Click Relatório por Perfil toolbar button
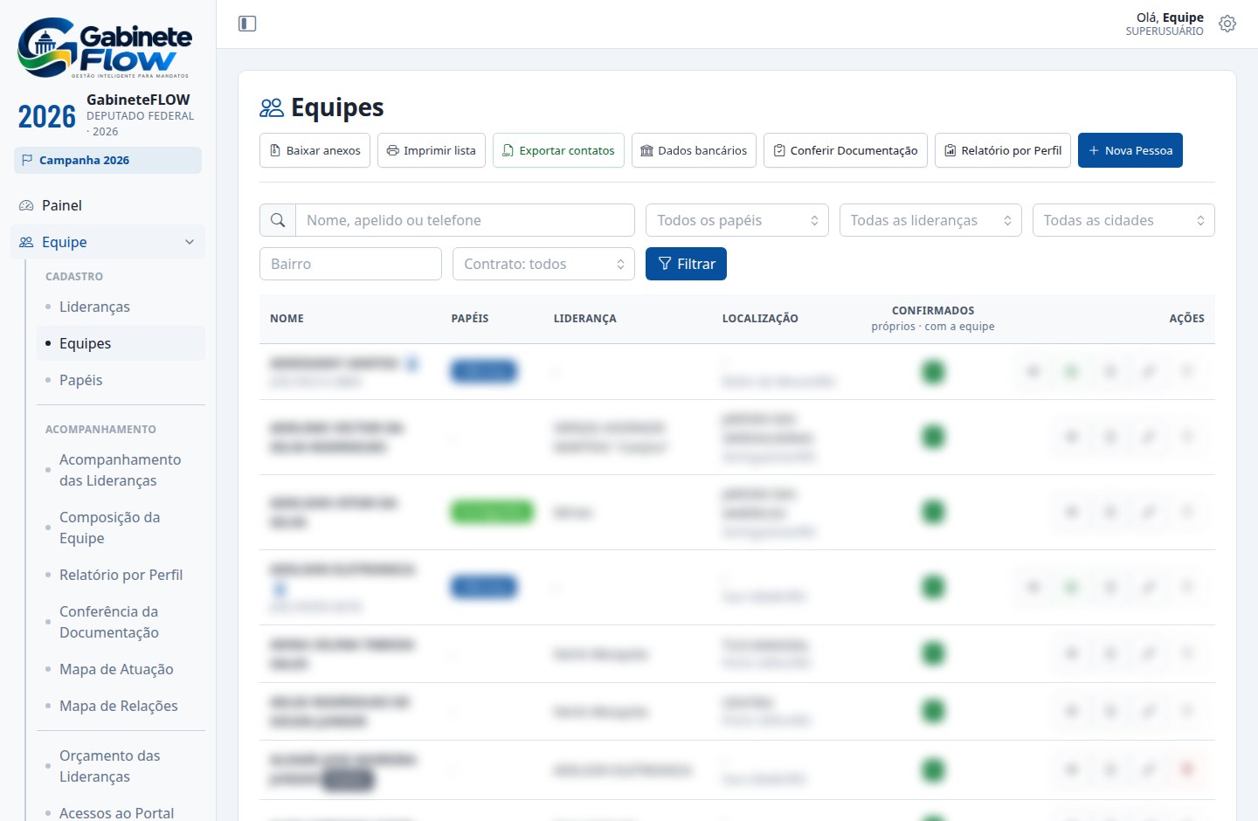Image resolution: width=1258 pixels, height=821 pixels. coord(1003,150)
